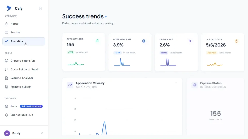Click the 155 value in Applications card
The height and width of the screenshot is (139, 248).
[70, 45]
